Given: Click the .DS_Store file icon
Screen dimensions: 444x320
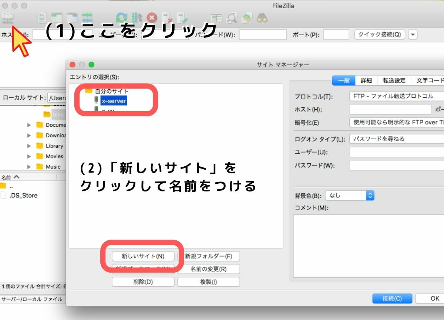Looking at the screenshot, I should (3, 196).
